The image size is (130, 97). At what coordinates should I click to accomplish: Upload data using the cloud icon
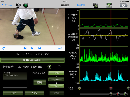click(x=49, y=67)
